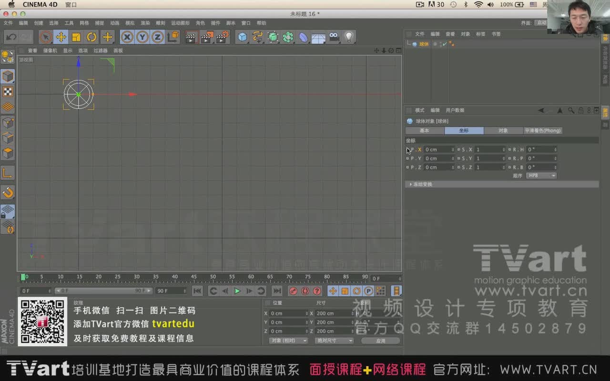The width and height of the screenshot is (610, 381).
Task: Open the Wi-Fi menu in the macOS menu bar
Action: [x=478, y=4]
